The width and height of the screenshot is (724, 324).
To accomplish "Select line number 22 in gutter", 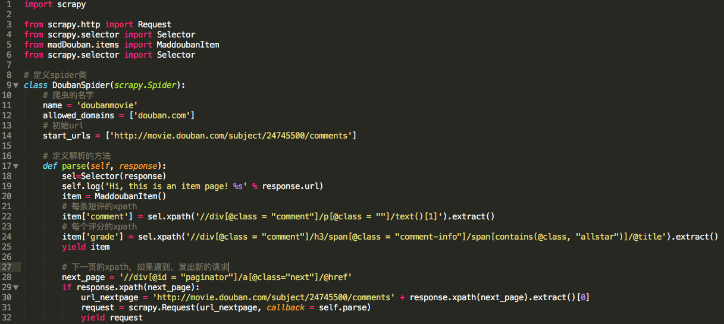I will coord(6,216).
